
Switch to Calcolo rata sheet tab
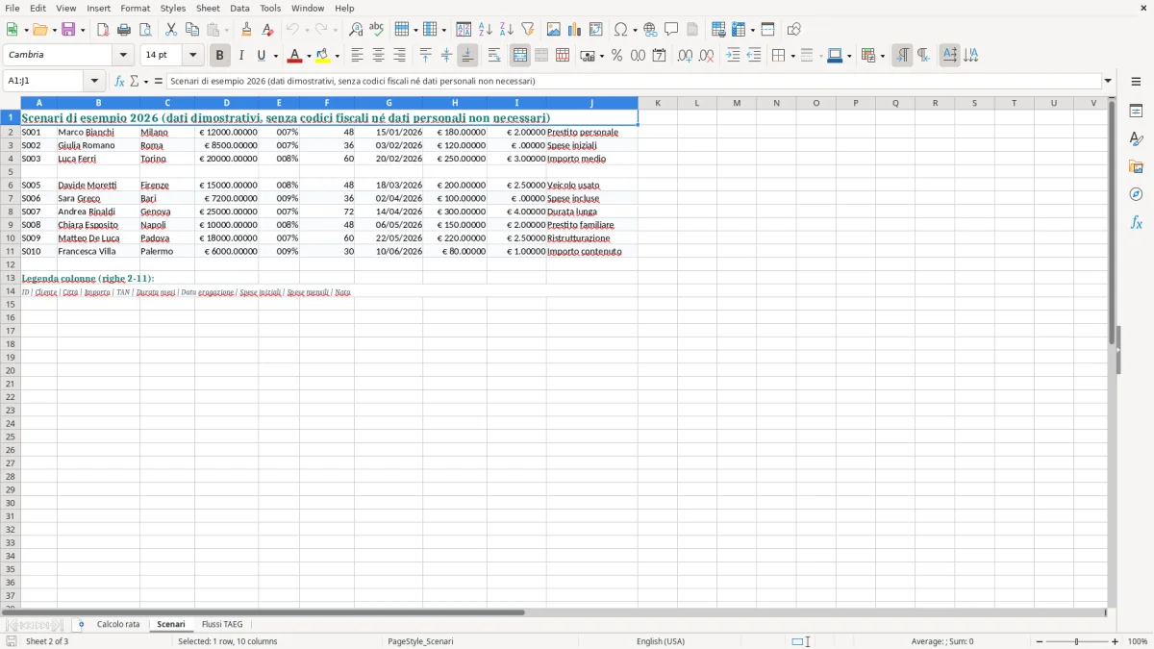[x=118, y=625]
